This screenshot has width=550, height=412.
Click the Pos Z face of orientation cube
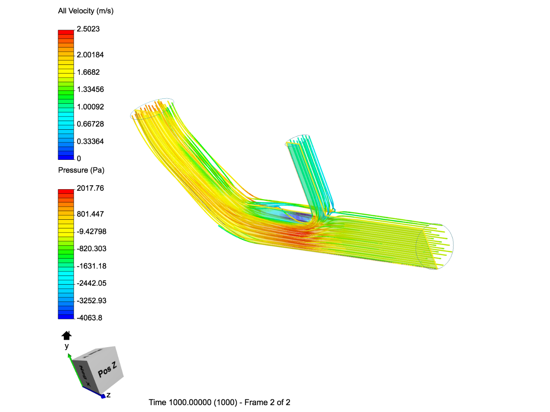click(107, 370)
